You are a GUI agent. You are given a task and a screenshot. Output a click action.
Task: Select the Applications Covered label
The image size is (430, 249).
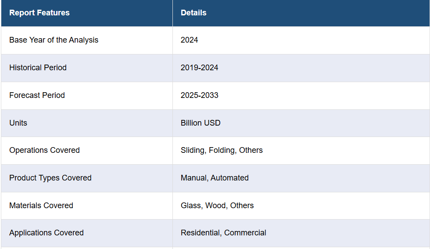(x=47, y=233)
